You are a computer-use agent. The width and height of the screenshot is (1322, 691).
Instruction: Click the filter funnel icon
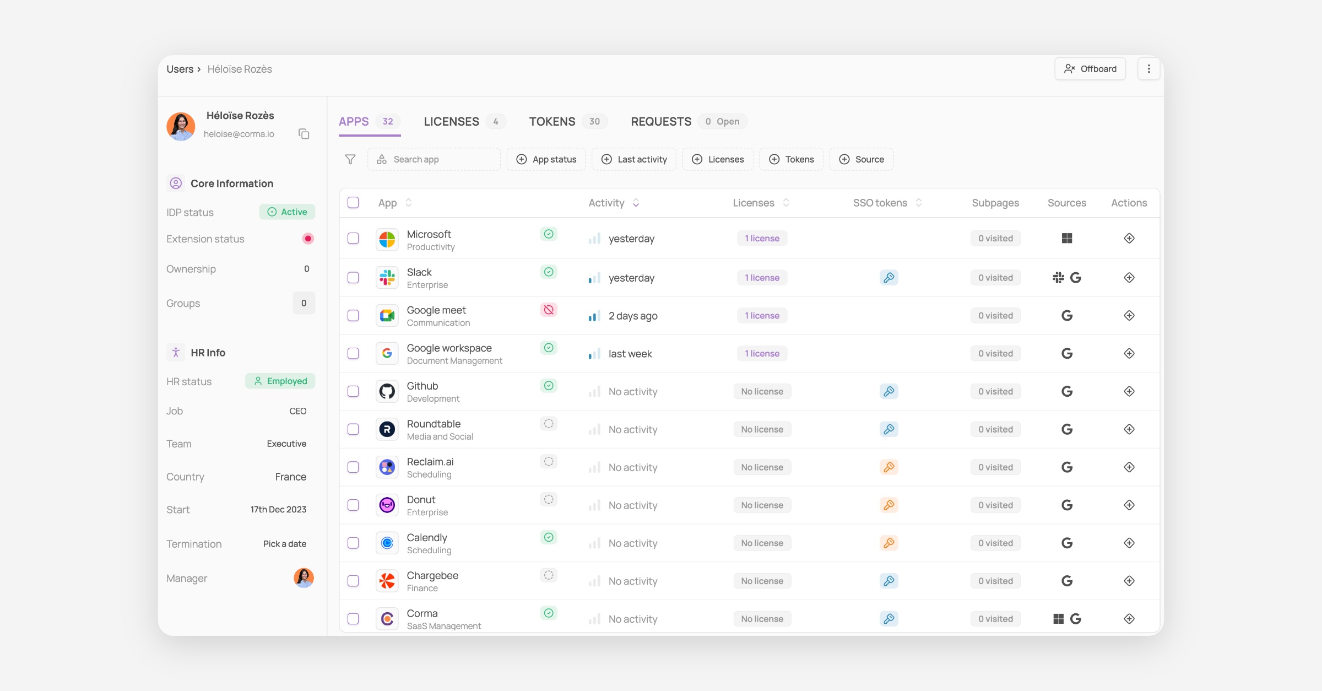click(x=350, y=159)
